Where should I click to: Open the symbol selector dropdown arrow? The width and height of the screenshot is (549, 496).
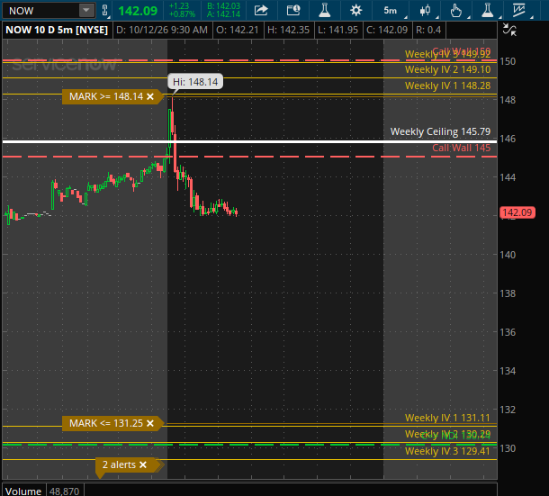pyautogui.click(x=86, y=11)
